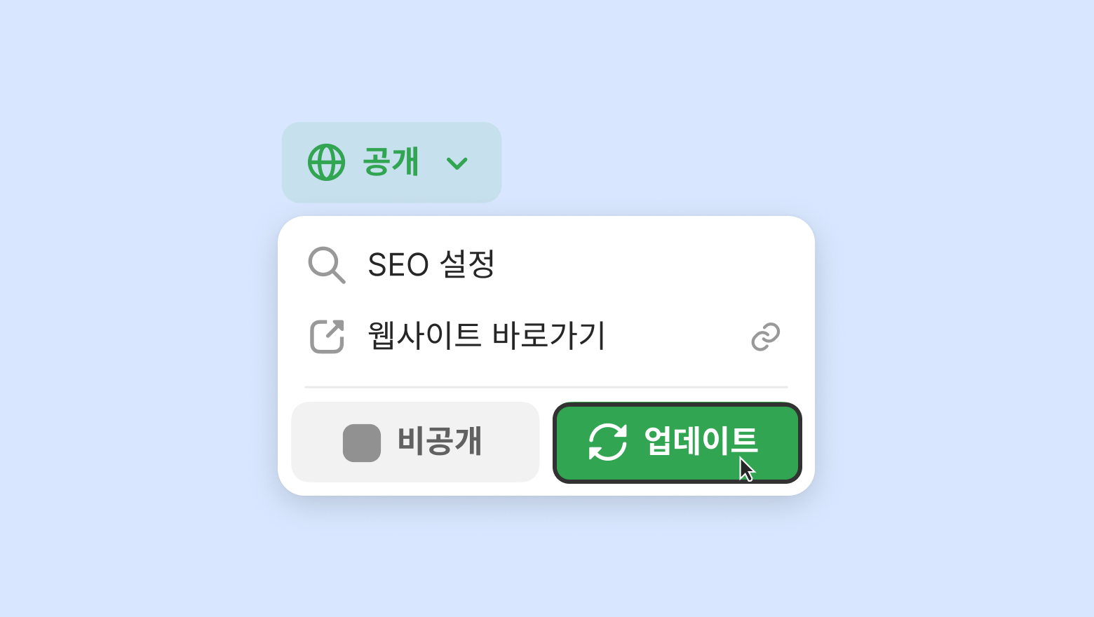Click the circular refresh arrows icon
The height and width of the screenshot is (617, 1094).
coord(607,442)
